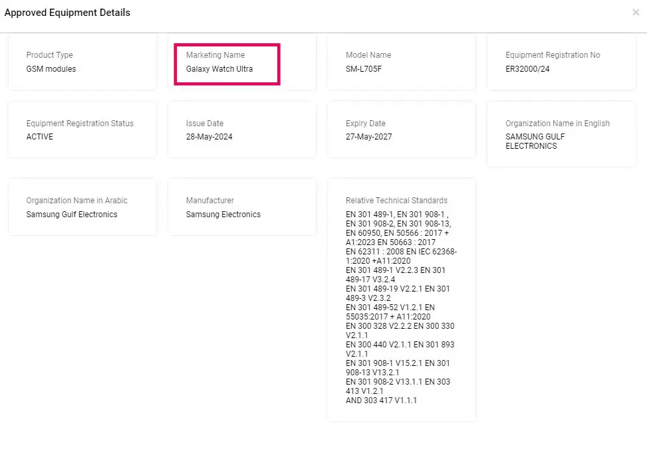Select the model 'SM-L705F' text
The width and height of the screenshot is (647, 449).
(364, 69)
